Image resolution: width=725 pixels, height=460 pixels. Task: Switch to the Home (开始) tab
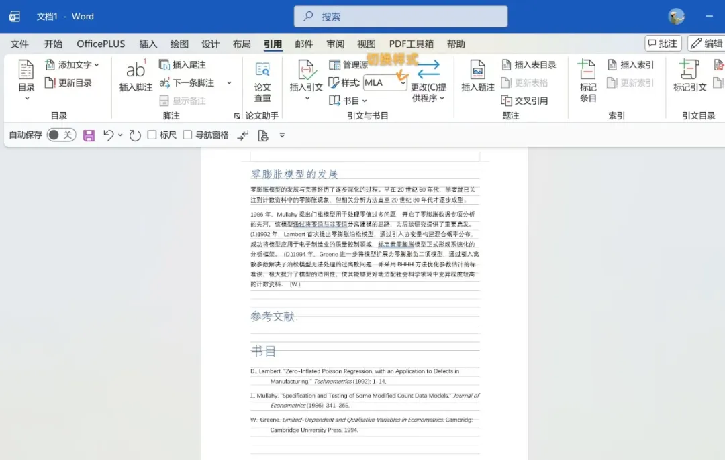[53, 44]
